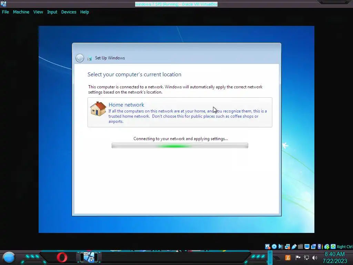Select the Home network option
353x265 pixels.
180,112
